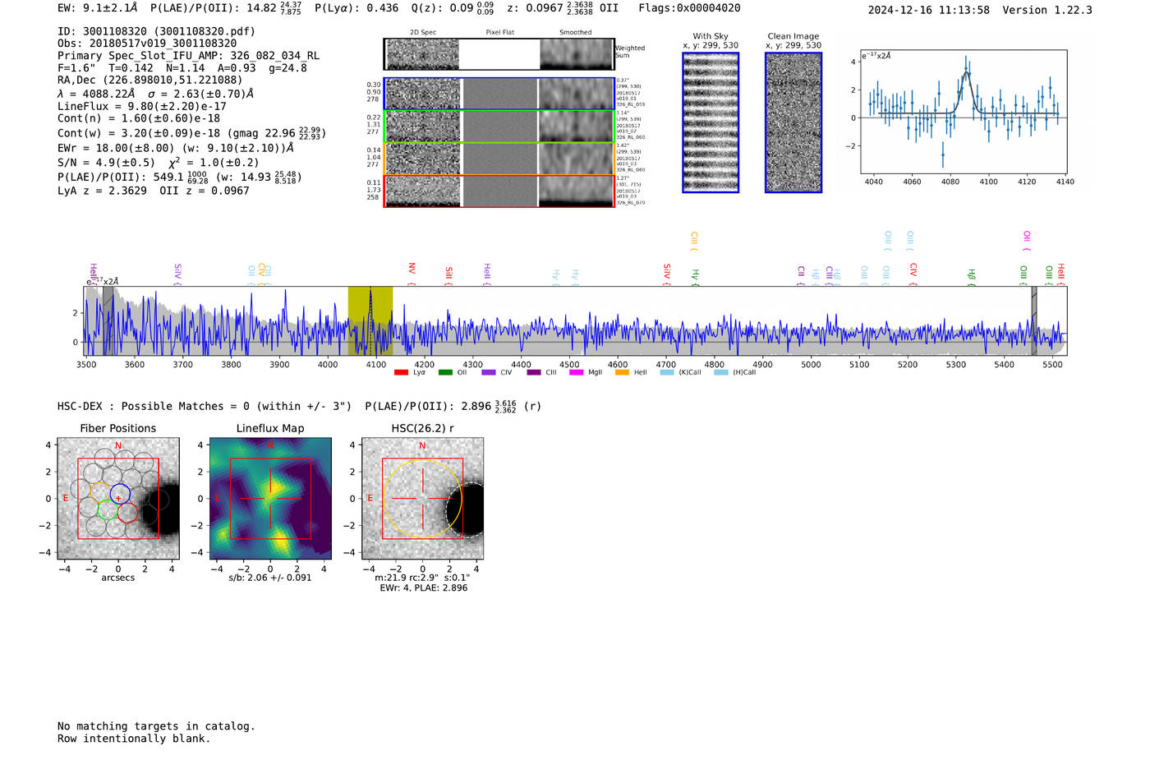Click the (K)CaII legend entry
The width and height of the screenshot is (1150, 783).
681,373
